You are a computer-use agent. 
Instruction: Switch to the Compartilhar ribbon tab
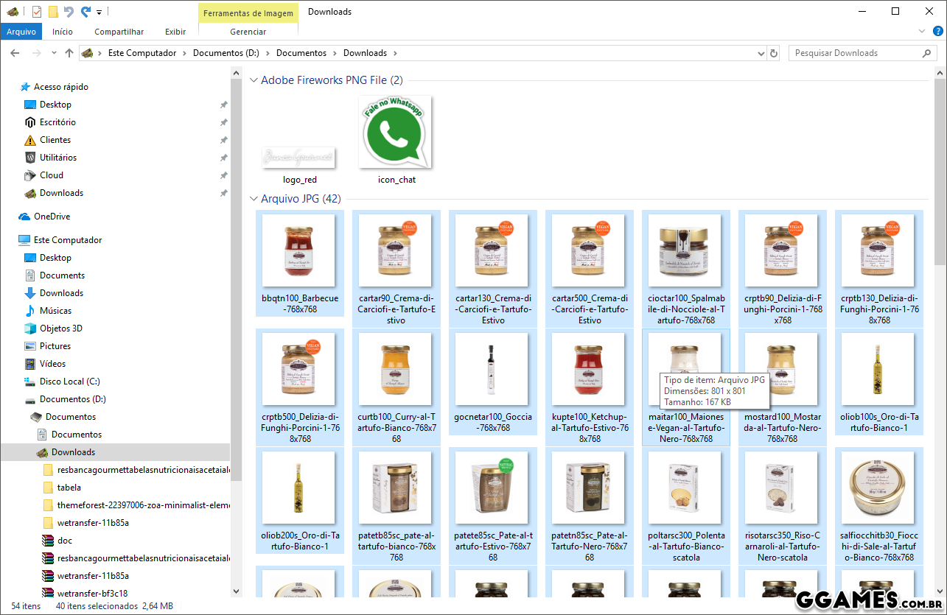pos(119,32)
